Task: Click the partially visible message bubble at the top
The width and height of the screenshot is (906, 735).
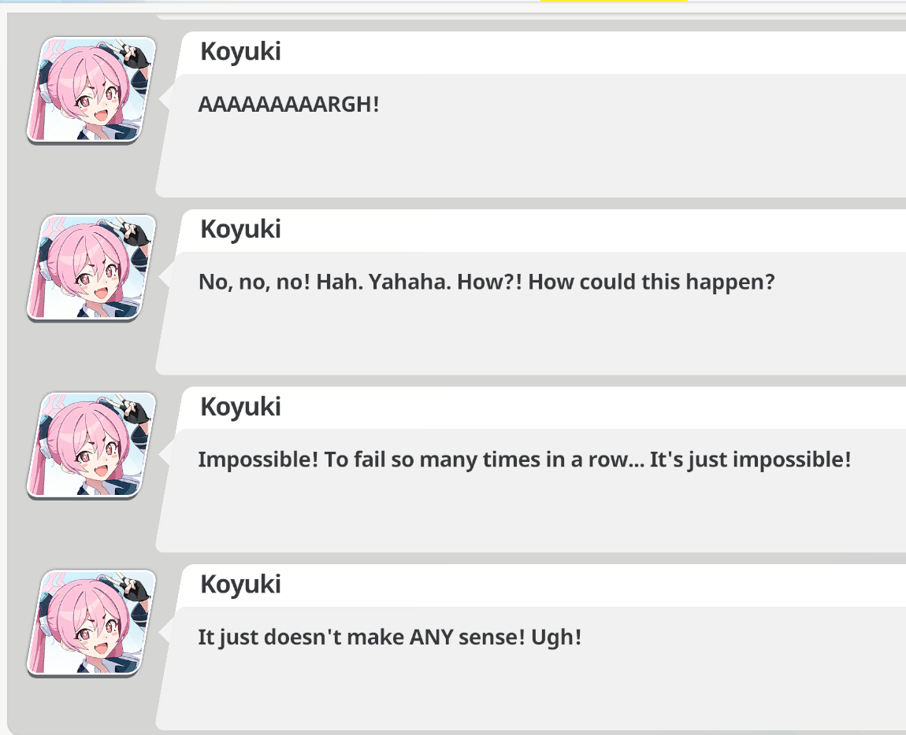Action: click(x=530, y=17)
